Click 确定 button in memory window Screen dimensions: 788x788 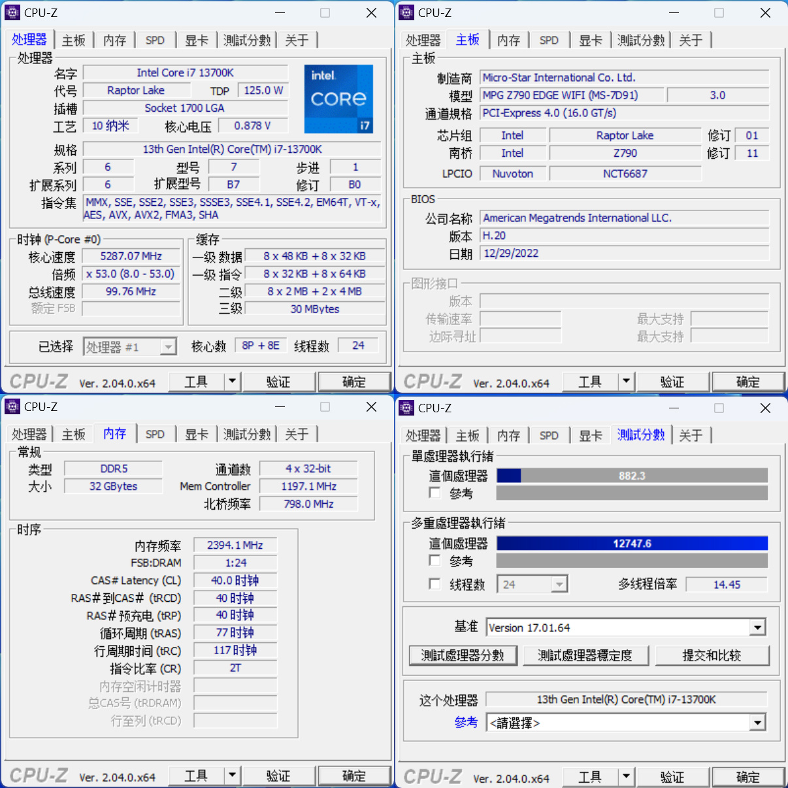click(x=353, y=776)
